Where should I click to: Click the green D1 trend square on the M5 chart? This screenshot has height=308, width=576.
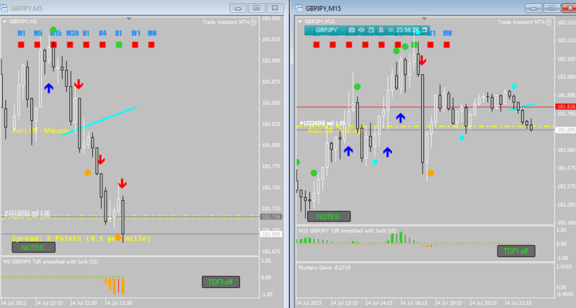tap(119, 45)
